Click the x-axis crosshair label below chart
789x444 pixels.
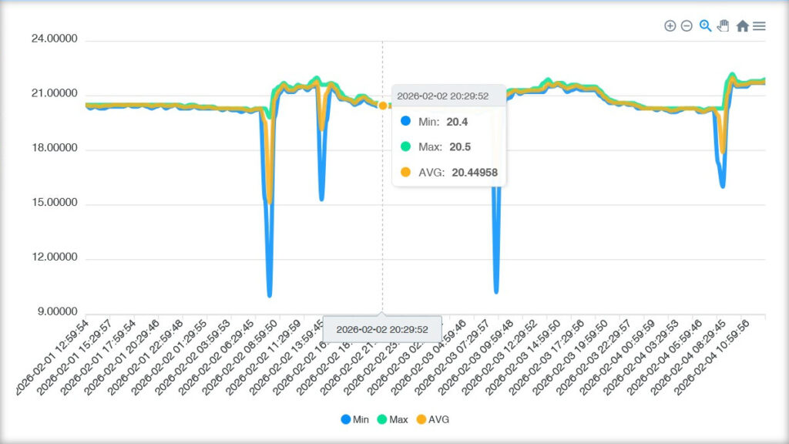382,329
